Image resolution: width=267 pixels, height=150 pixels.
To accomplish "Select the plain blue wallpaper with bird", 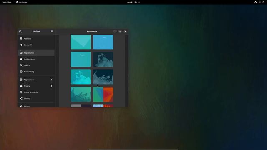I will 103,42.
